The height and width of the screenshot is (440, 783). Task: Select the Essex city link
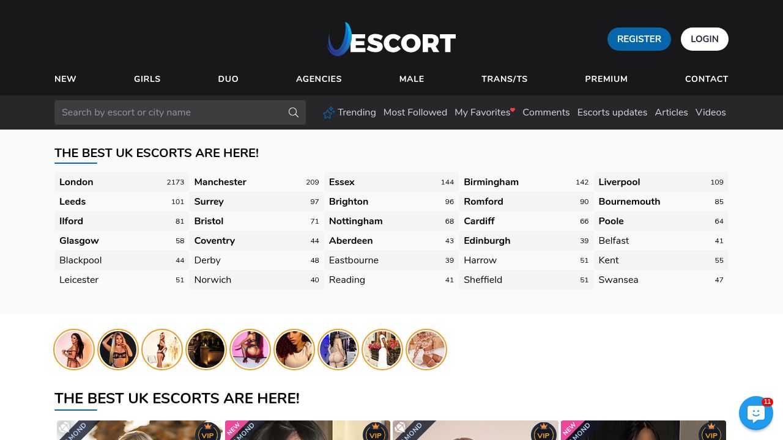(x=391, y=182)
